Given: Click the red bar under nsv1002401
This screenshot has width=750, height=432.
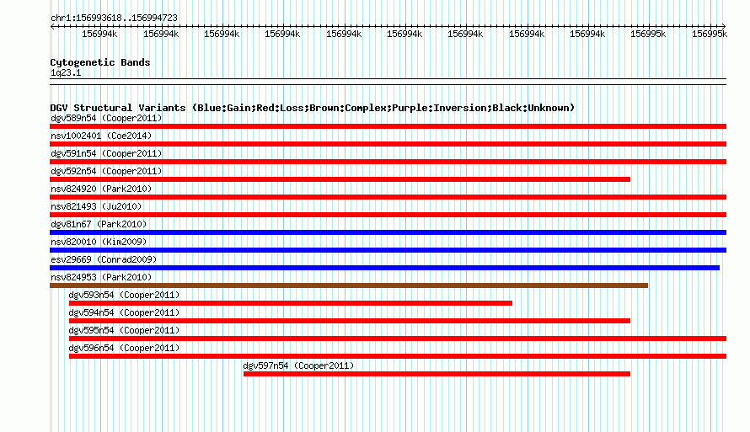Looking at the screenshot, I should tap(388, 144).
